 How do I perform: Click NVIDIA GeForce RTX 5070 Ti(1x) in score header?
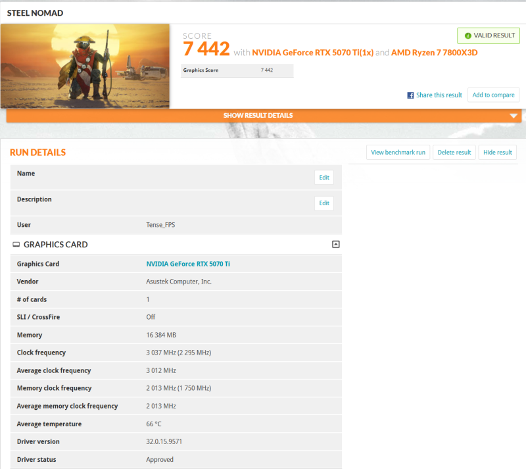(313, 53)
